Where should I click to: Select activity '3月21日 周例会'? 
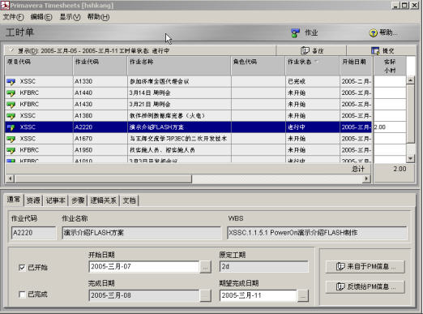point(179,105)
